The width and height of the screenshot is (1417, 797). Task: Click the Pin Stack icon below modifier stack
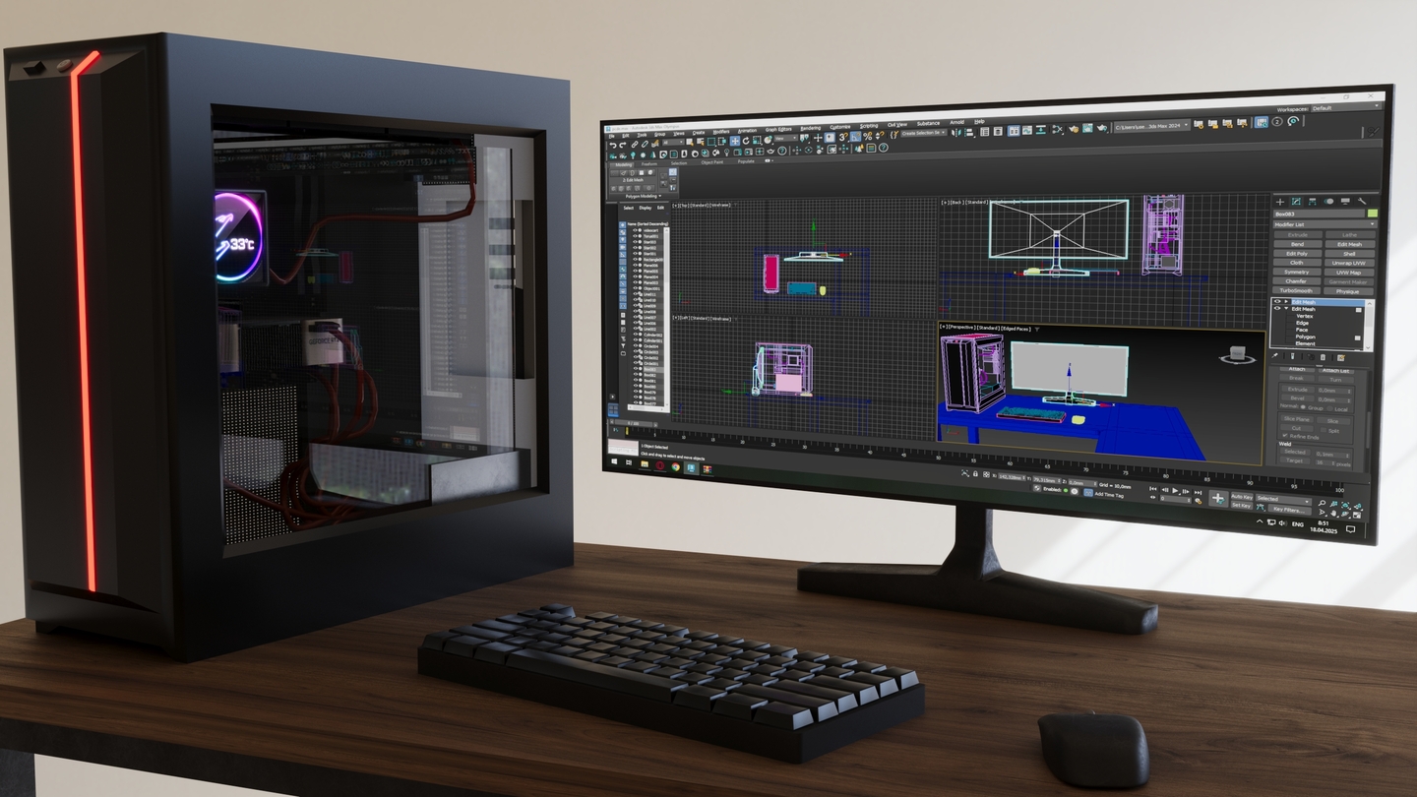tap(1276, 356)
